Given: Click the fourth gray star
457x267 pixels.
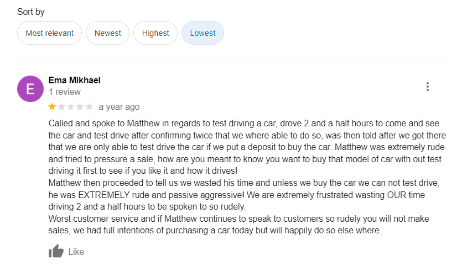Looking at the screenshot, I should tap(80, 106).
